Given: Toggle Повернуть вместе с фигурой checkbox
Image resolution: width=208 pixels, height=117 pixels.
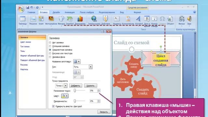Looking at the screenshot, I should [53, 106].
